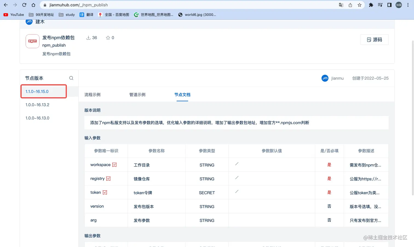Click the Google Translate icon in address bar
This screenshot has width=414, height=247.
click(341, 5)
